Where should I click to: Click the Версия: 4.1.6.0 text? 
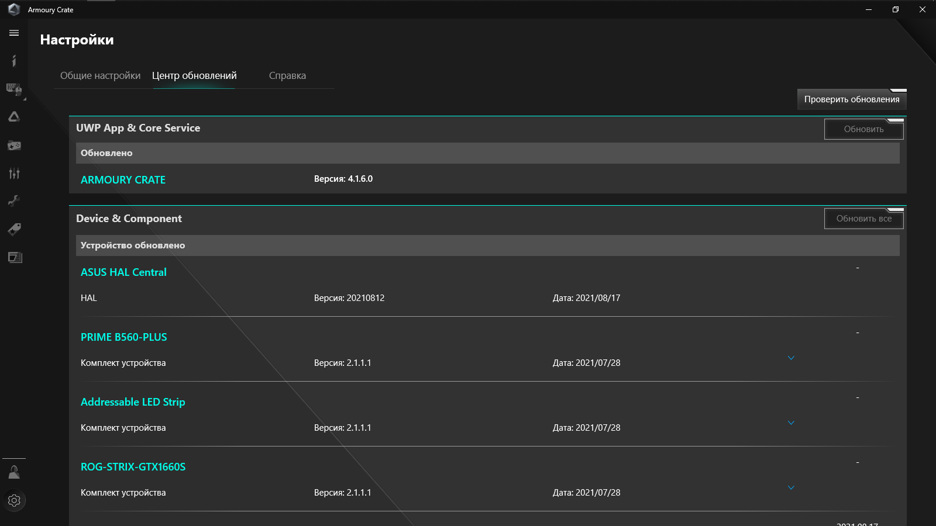click(343, 179)
